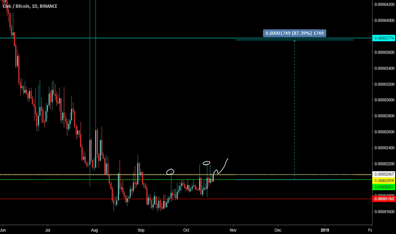Click the 0.00002600 price axis value
The height and width of the screenshot is (234, 396).
click(x=385, y=132)
